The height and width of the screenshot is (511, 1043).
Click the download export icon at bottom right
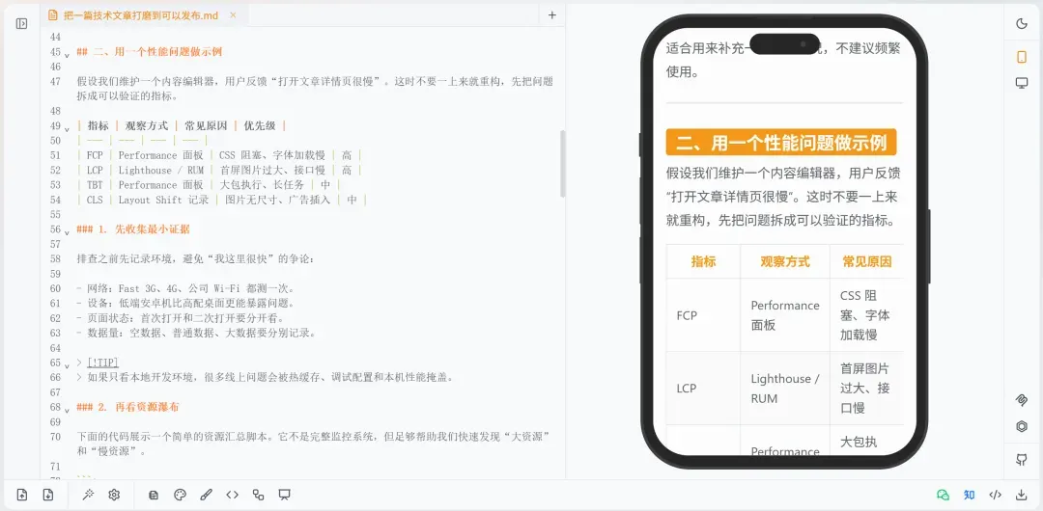click(x=1022, y=495)
